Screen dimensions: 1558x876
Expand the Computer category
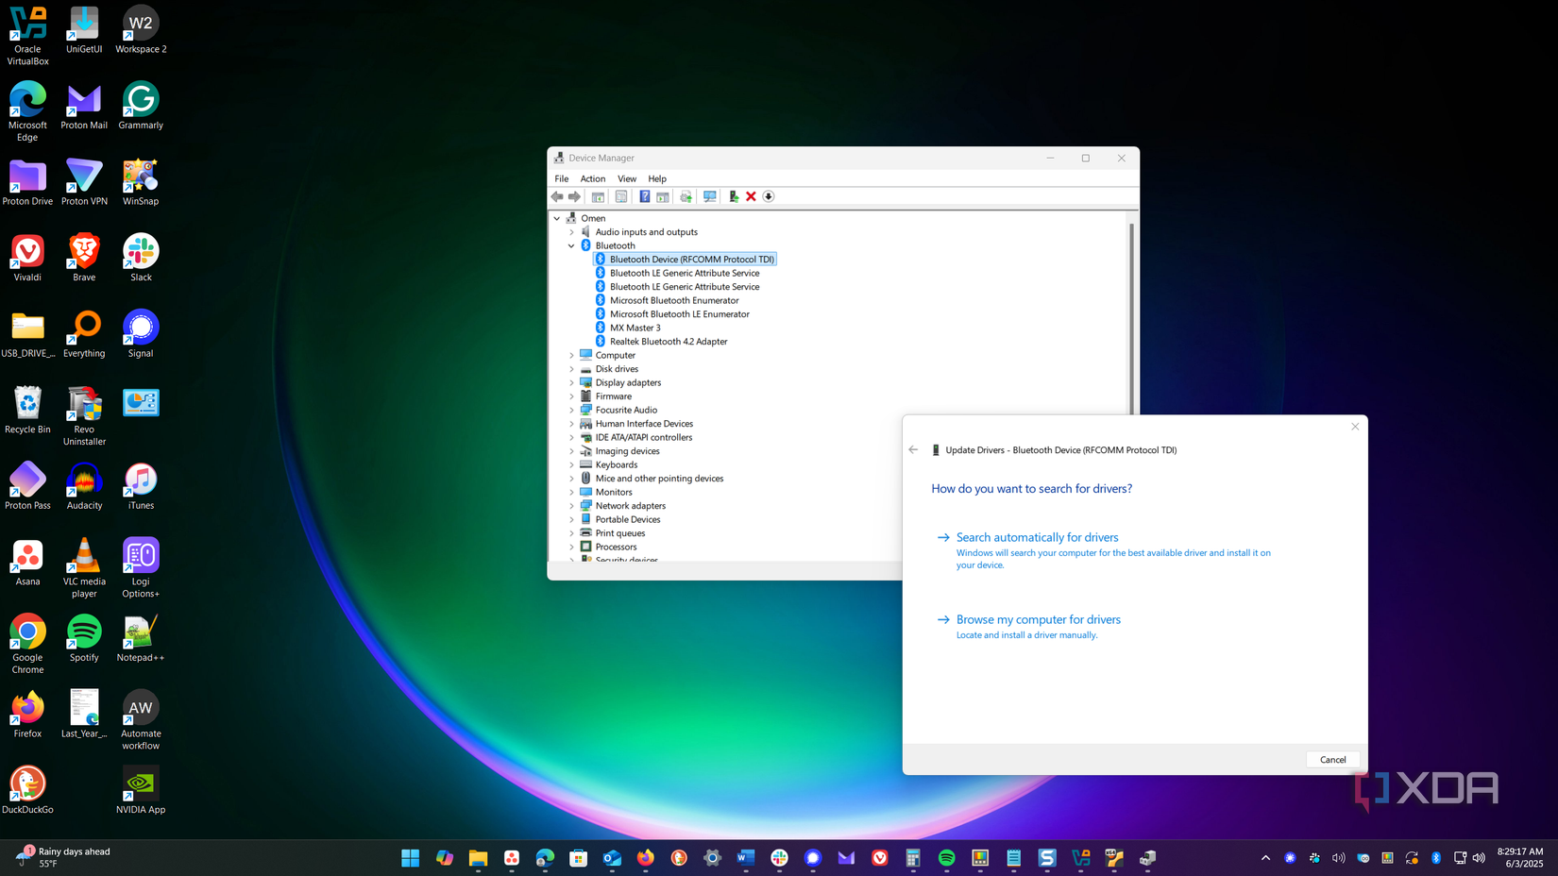pyautogui.click(x=571, y=356)
